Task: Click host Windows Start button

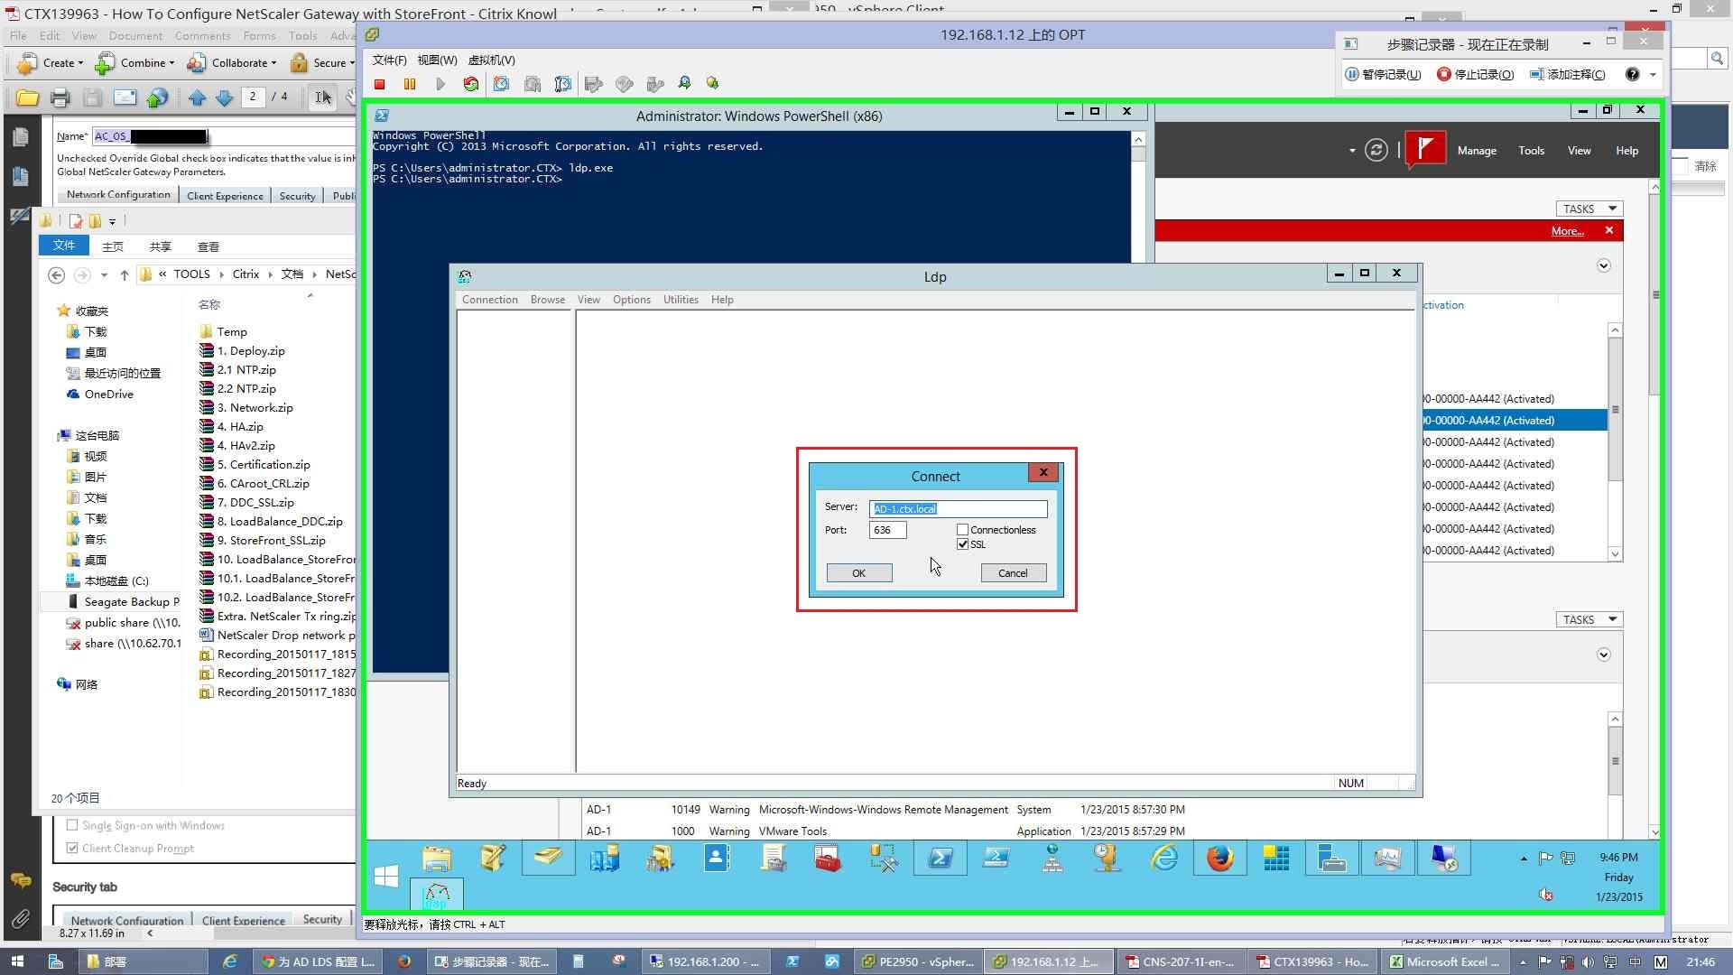Action: [x=17, y=961]
